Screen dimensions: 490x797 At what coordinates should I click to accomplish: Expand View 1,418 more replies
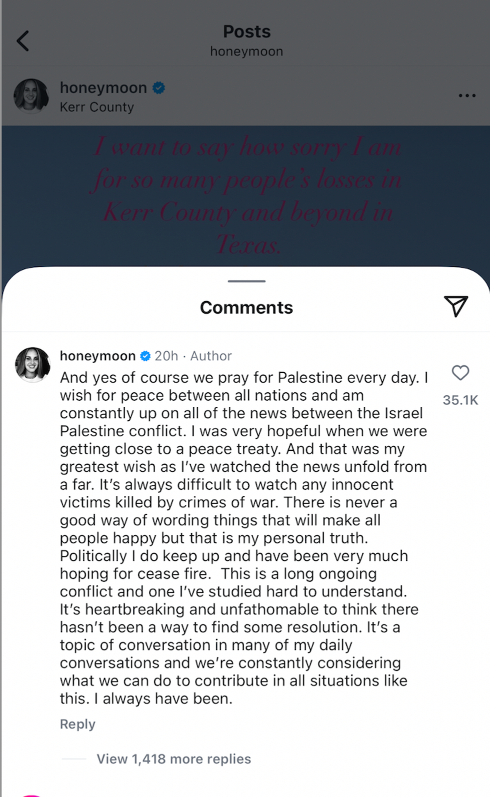(x=173, y=759)
